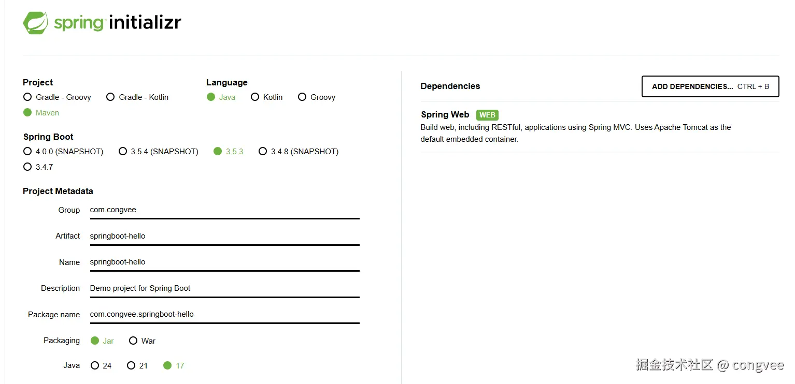Edit the Description field
This screenshot has height=384, width=795.
click(x=224, y=288)
